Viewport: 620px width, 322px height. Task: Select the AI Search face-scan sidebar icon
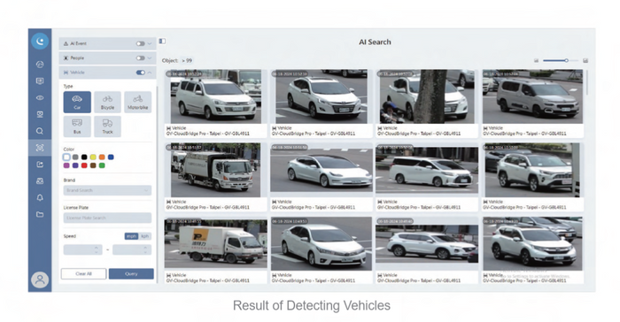click(40, 148)
